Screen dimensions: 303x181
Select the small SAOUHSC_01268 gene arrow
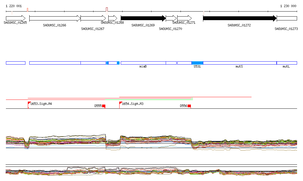[113, 18]
